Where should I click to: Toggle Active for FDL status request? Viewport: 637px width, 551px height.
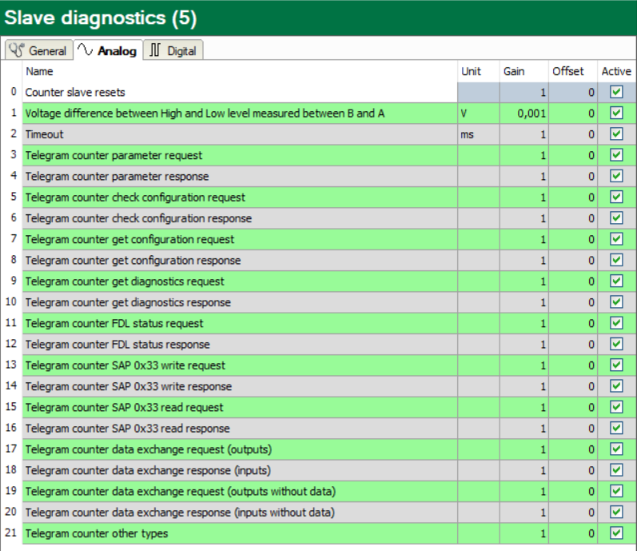[x=615, y=323]
